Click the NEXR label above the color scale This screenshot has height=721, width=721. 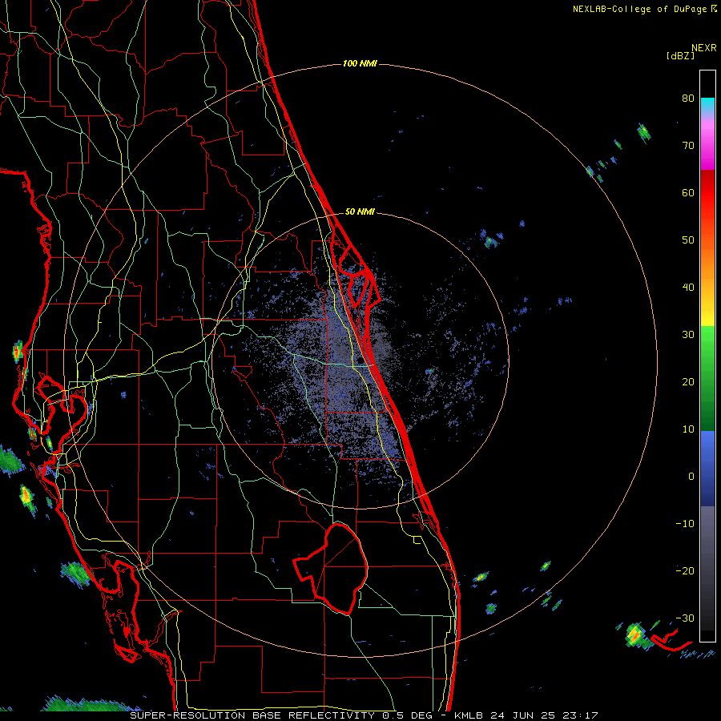[x=703, y=48]
